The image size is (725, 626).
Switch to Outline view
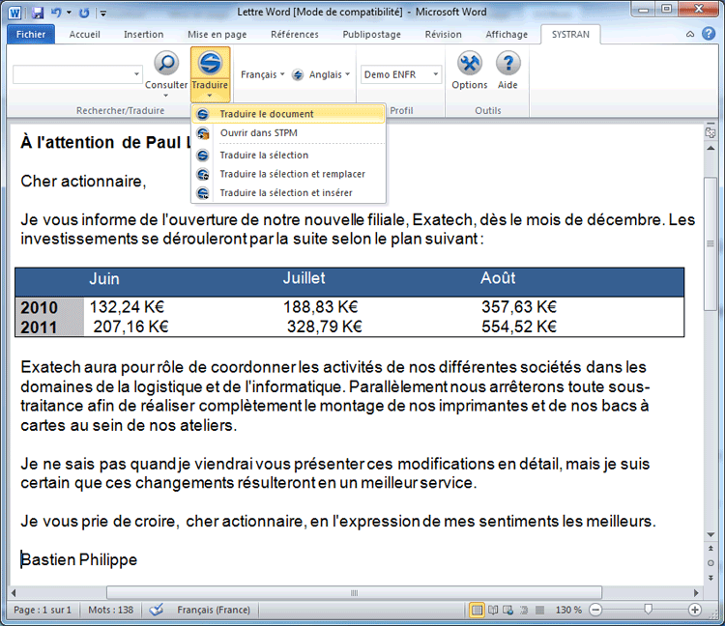(x=524, y=611)
